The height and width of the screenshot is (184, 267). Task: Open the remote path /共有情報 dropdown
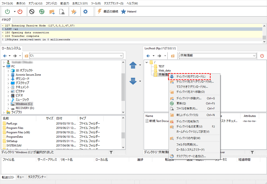pyautogui.click(x=254, y=56)
